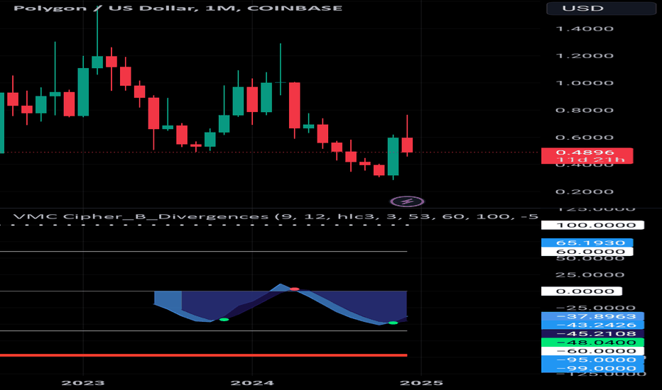Open the USD currency selector
Viewport: 662px width, 390px height.
pos(601,8)
